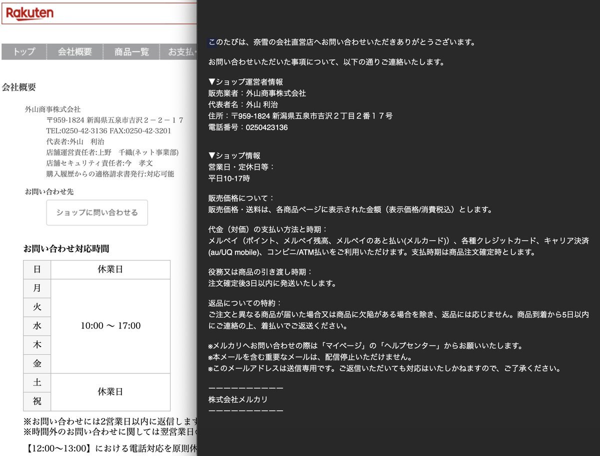Click the 返品についての特約: label
Image resolution: width=600 pixels, height=456 pixels.
(x=245, y=303)
